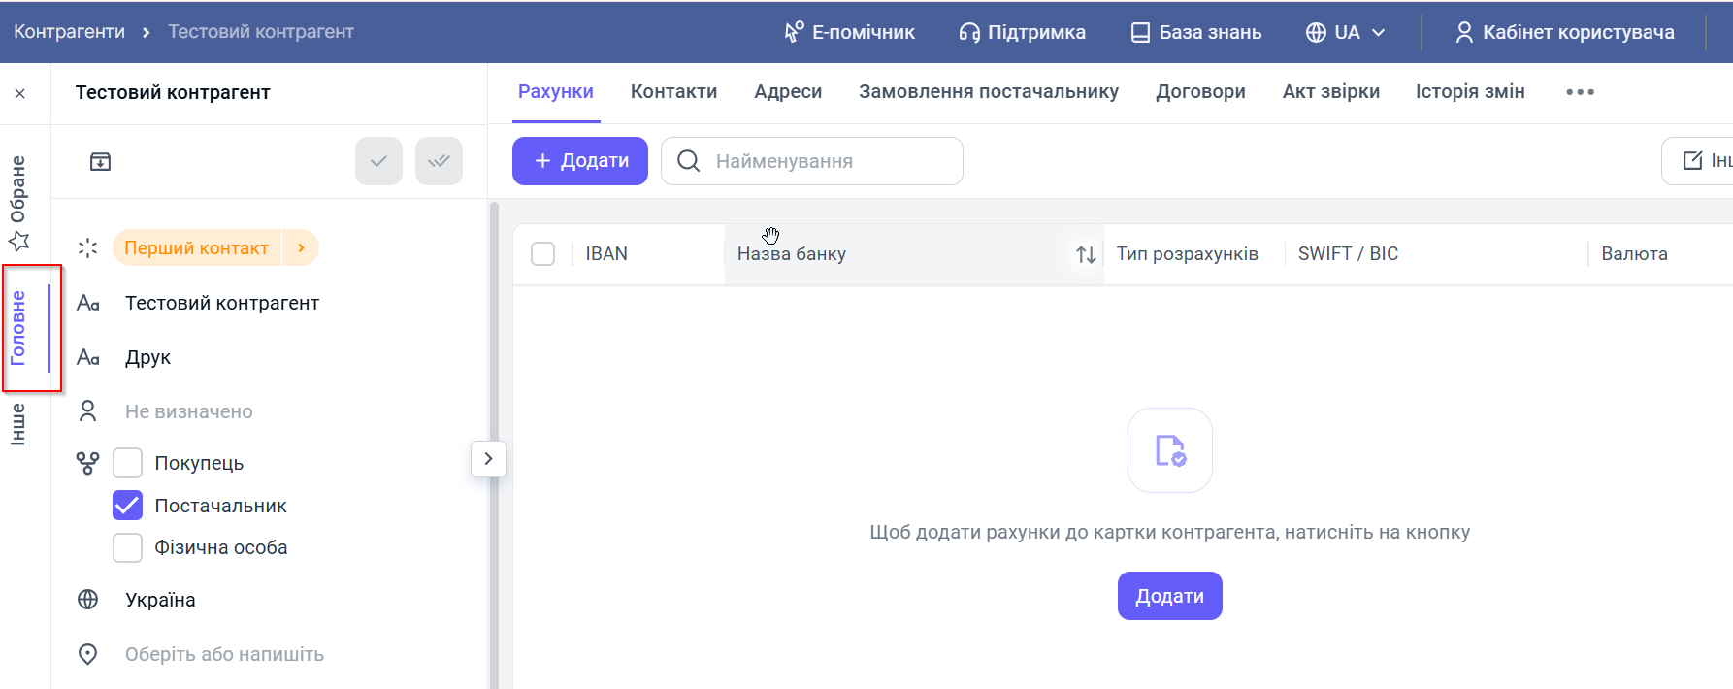This screenshot has height=689, width=1733.
Task: Click the sort arrows in Назва банку column
Action: coord(1086,254)
